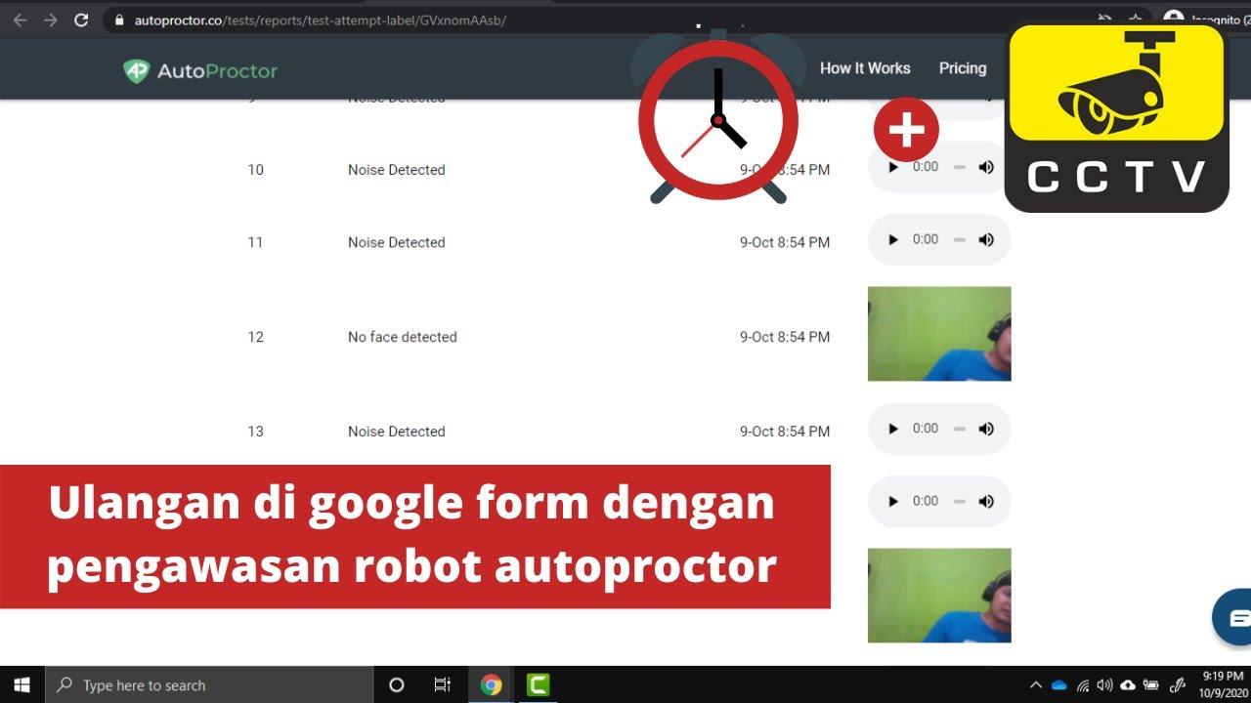Play the audio clip below row 13
The width and height of the screenshot is (1251, 703).
tap(893, 501)
